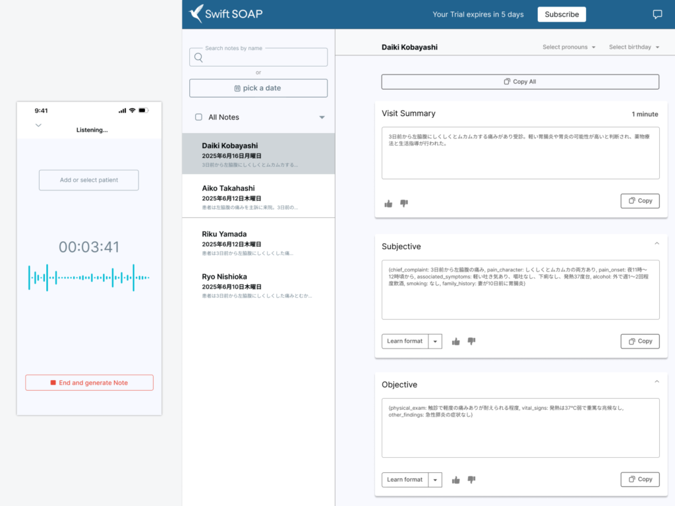Collapse the Subjective section chevron

click(x=657, y=244)
